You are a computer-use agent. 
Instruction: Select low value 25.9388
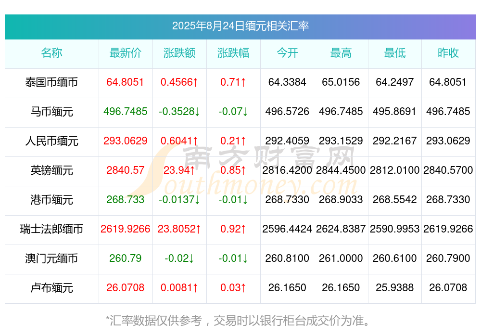(395, 287)
